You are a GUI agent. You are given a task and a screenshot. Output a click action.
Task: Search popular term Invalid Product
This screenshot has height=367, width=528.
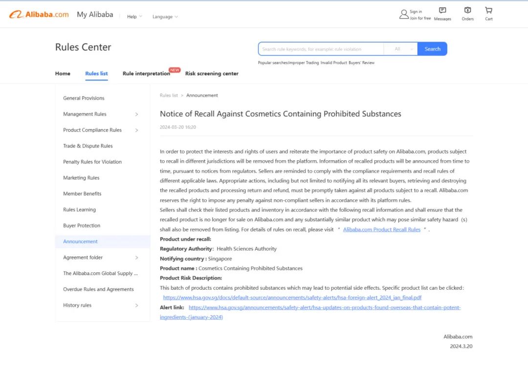[x=333, y=63]
